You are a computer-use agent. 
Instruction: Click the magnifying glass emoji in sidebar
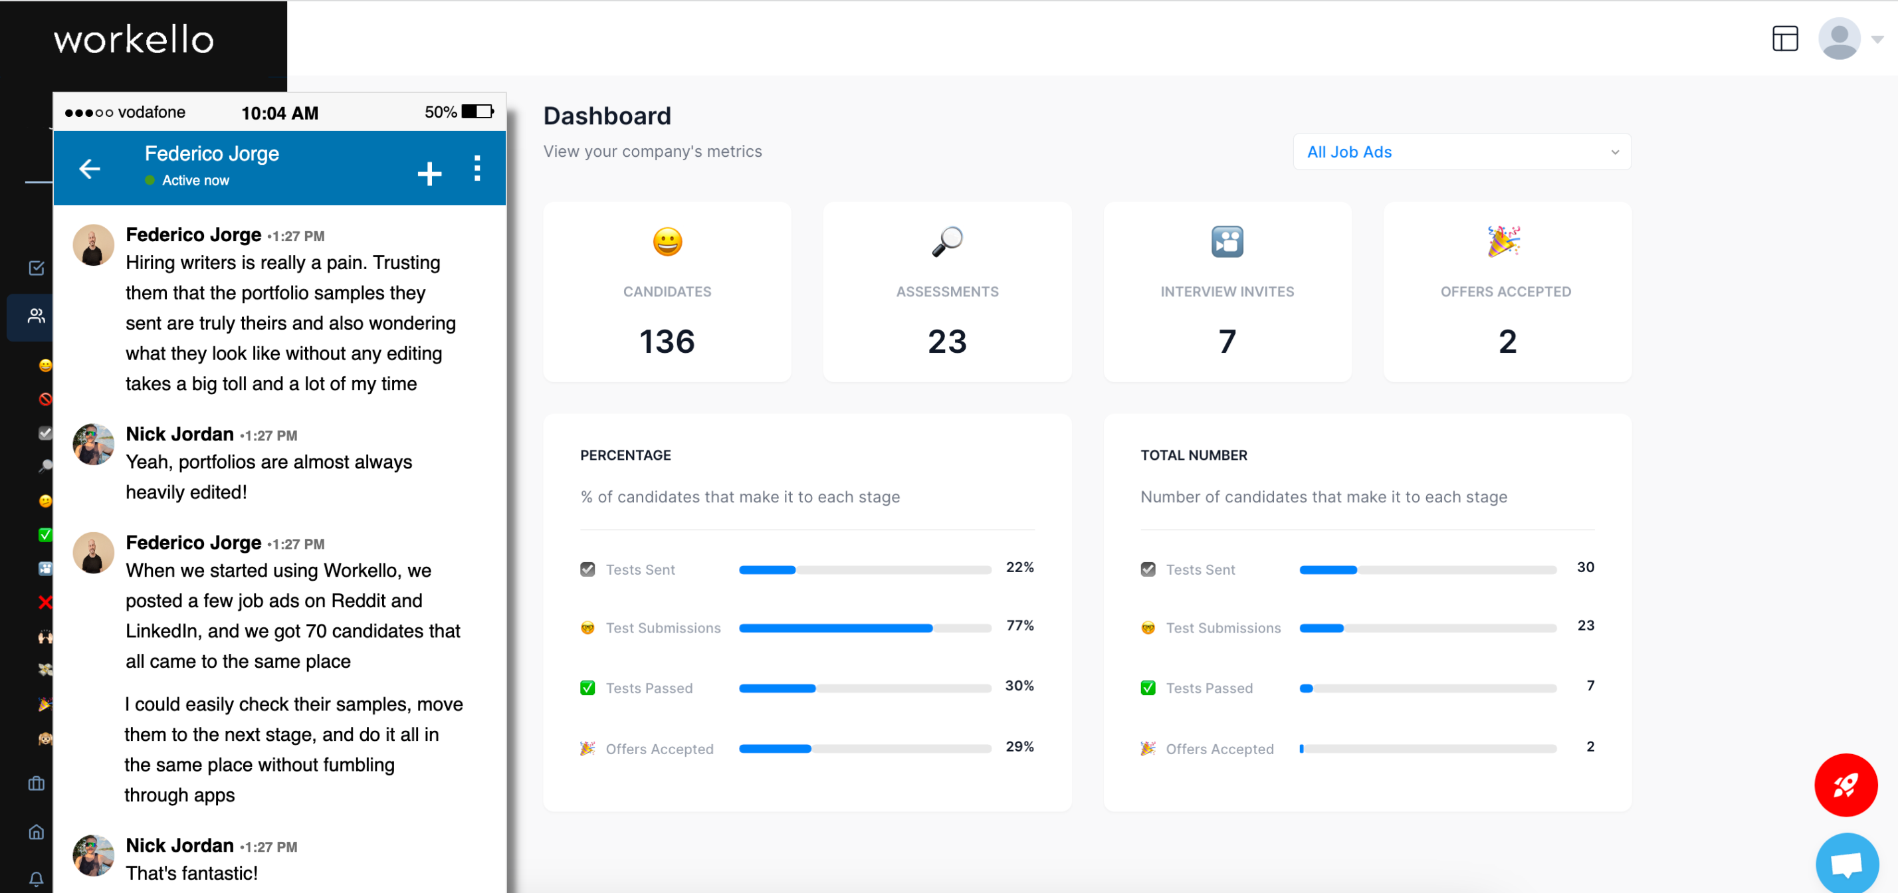tap(46, 466)
